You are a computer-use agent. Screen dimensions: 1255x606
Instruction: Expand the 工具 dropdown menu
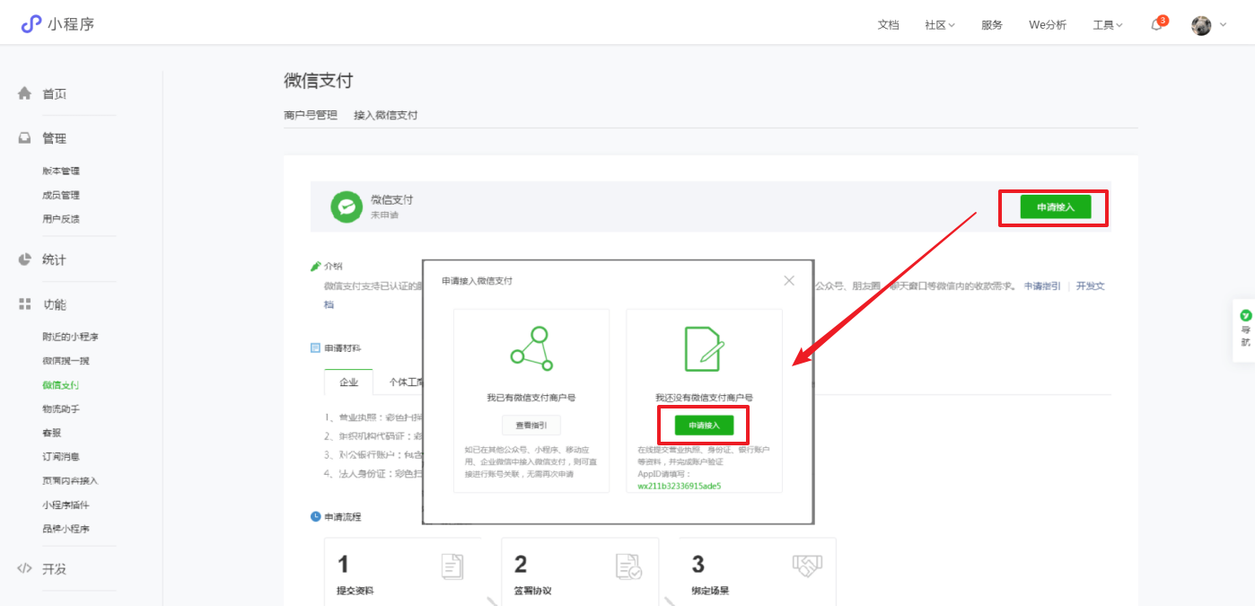click(1108, 25)
